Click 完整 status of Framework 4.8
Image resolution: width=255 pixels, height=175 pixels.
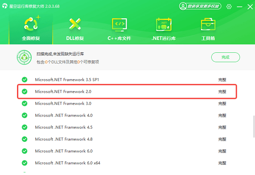tap(222, 139)
